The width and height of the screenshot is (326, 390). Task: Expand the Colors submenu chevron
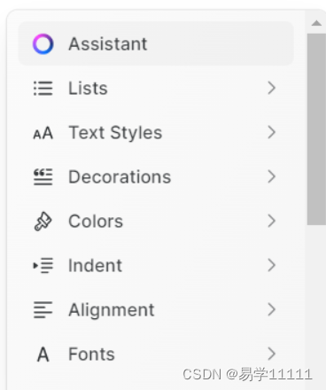click(x=272, y=221)
